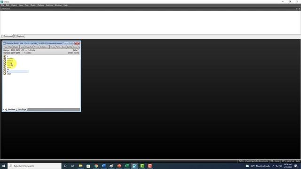Pin the Command pane
Image resolution: width=301 pixels, height=169 pixels.
tap(297, 9)
